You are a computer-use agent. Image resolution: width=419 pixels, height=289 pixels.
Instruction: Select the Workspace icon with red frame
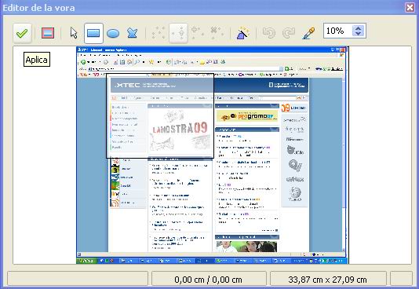click(x=48, y=33)
